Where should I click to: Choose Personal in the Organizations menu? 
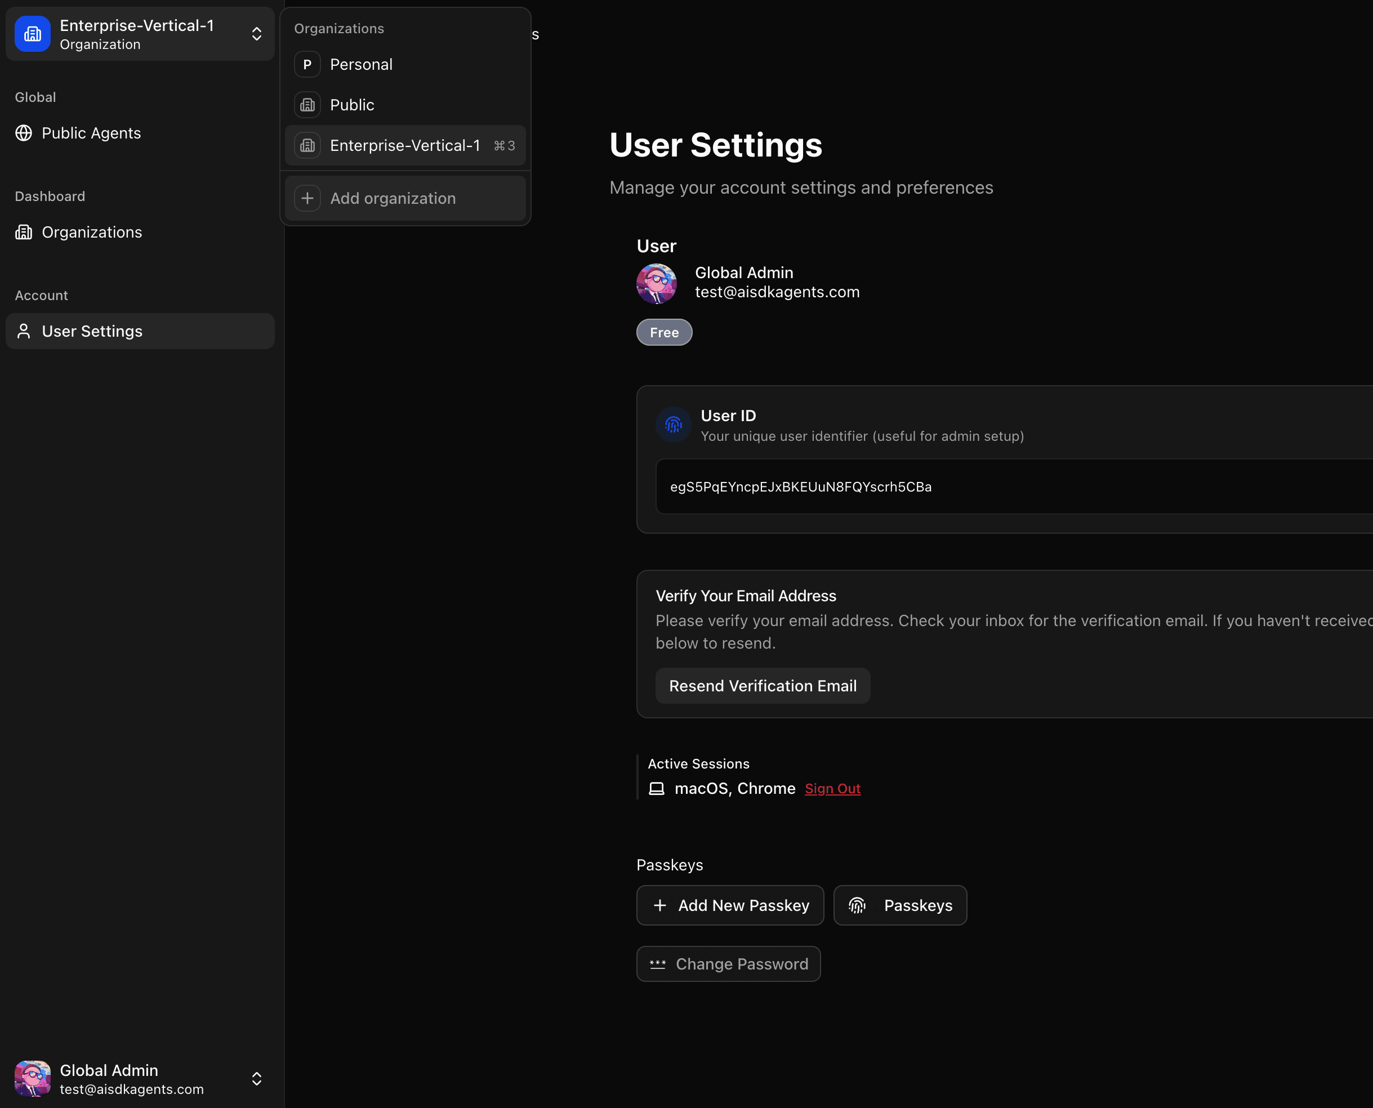point(360,64)
